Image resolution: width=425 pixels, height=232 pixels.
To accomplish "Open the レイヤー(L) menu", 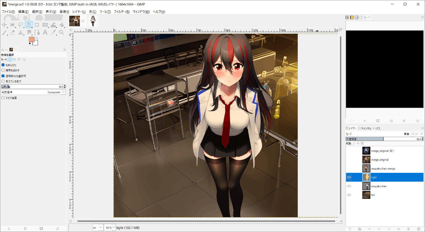I will 79,12.
